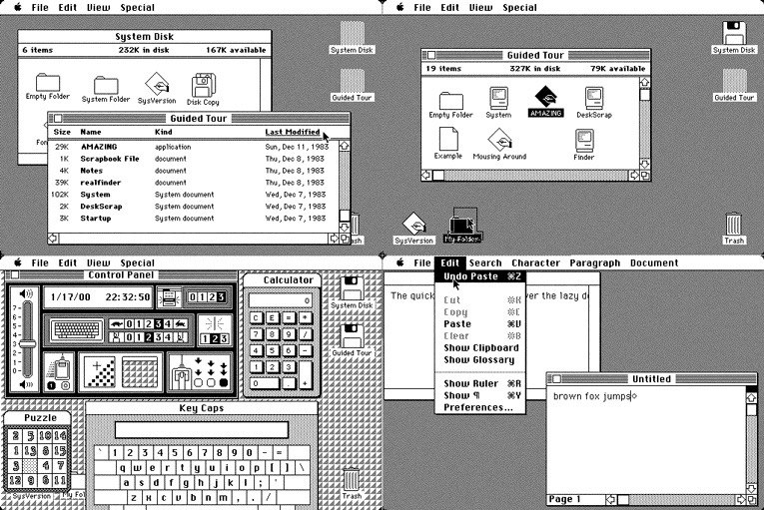Click the loud speaker icon above volume slider
Viewport: 764px width, 510px height.
25,293
